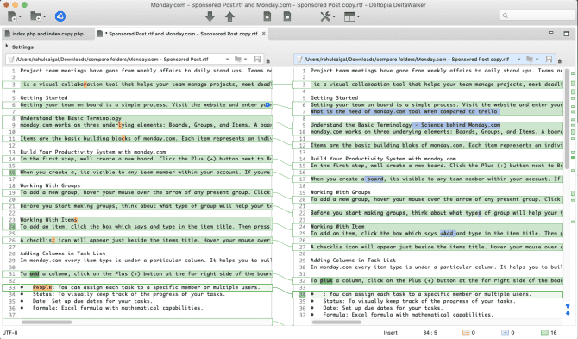578x339 pixels.
Task: Click 'Date: Set up due dates' line in right pane
Action: (x=383, y=308)
